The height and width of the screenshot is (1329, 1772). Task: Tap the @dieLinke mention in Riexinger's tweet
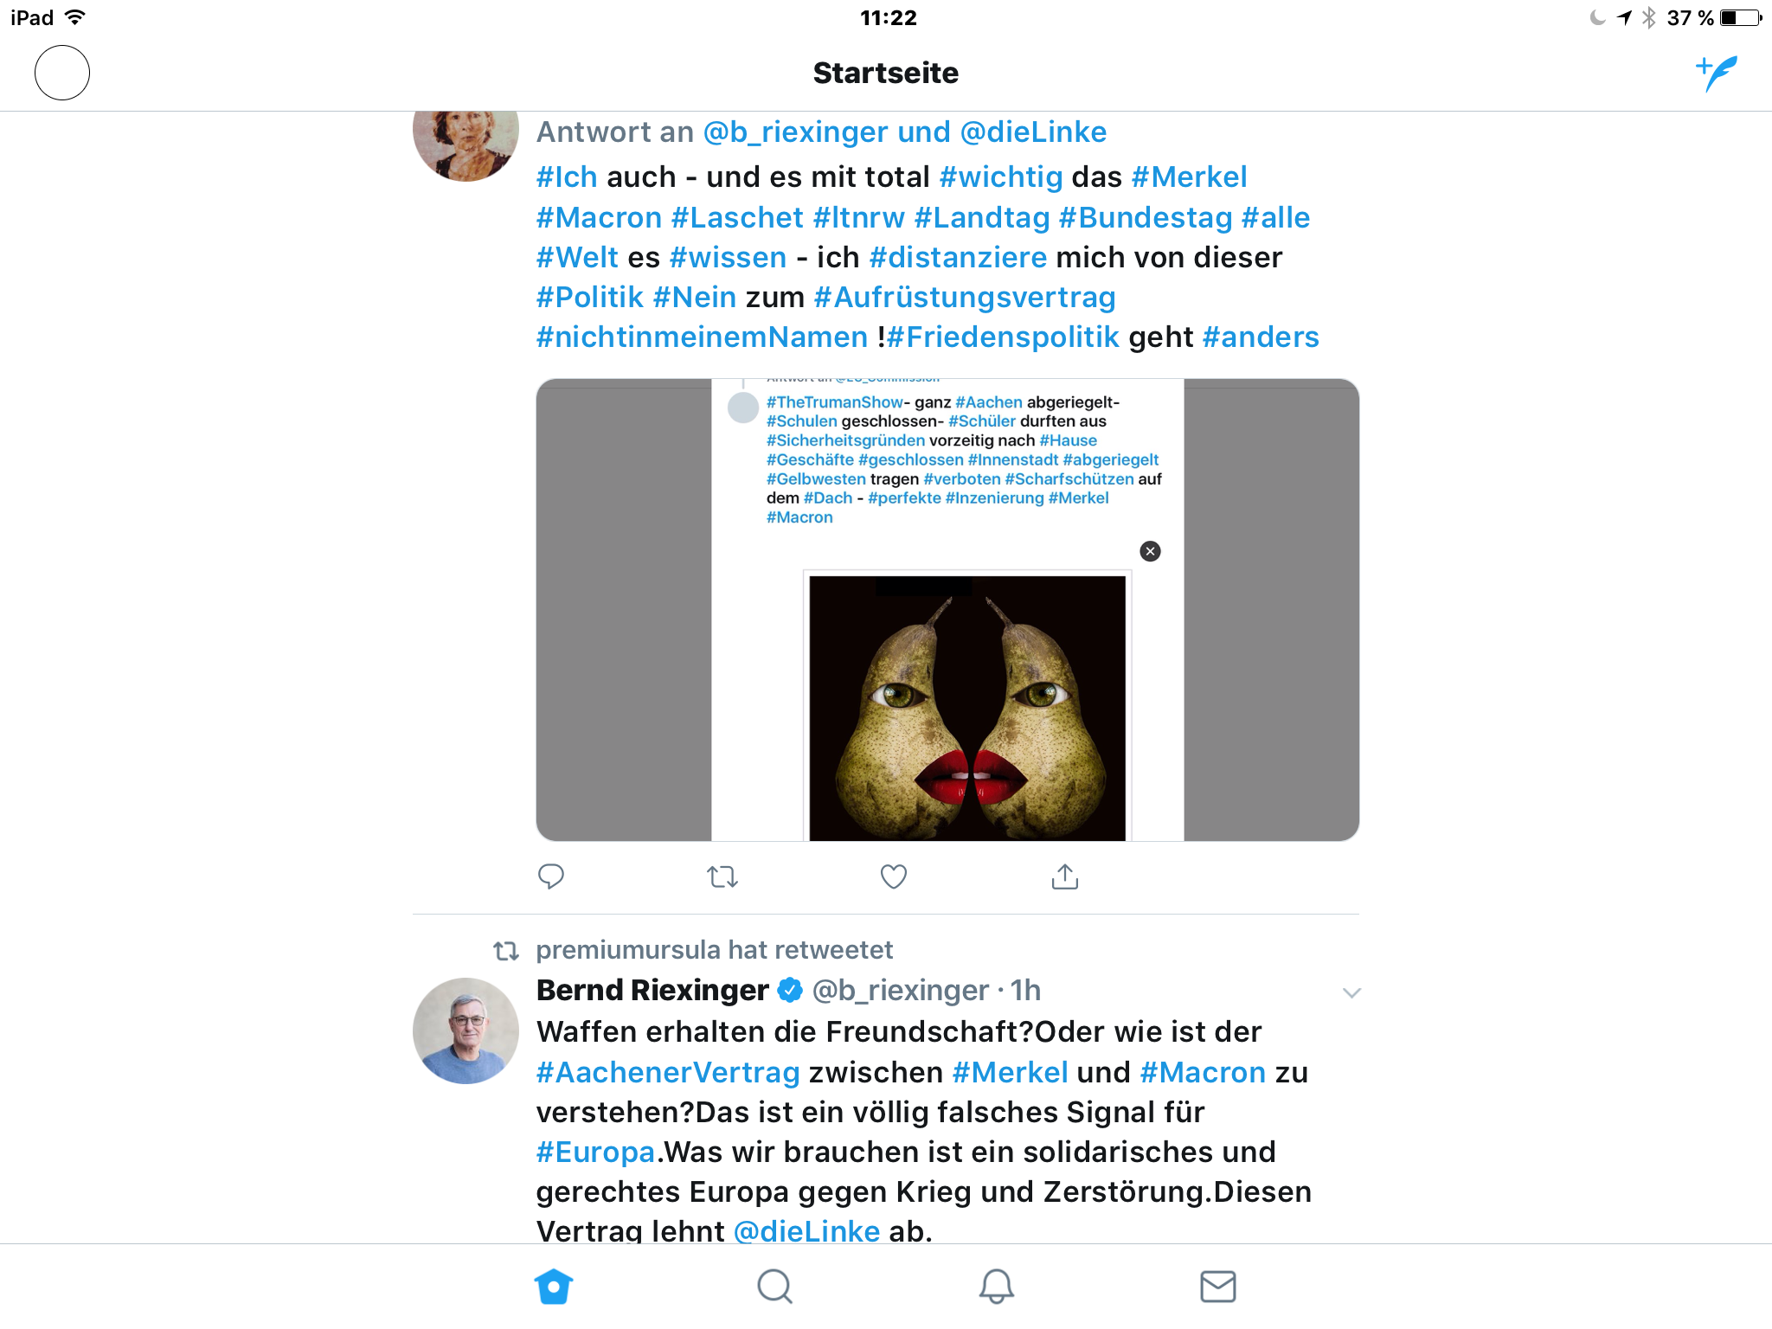pos(806,1229)
